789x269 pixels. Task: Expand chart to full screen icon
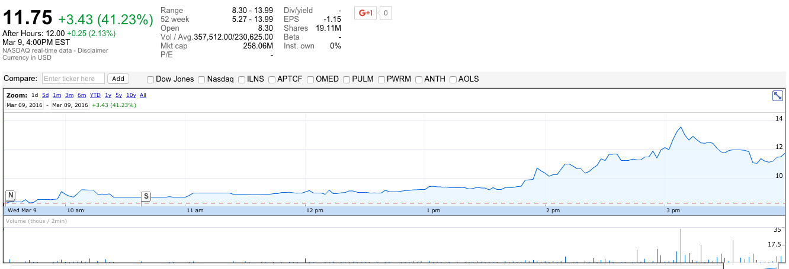778,96
